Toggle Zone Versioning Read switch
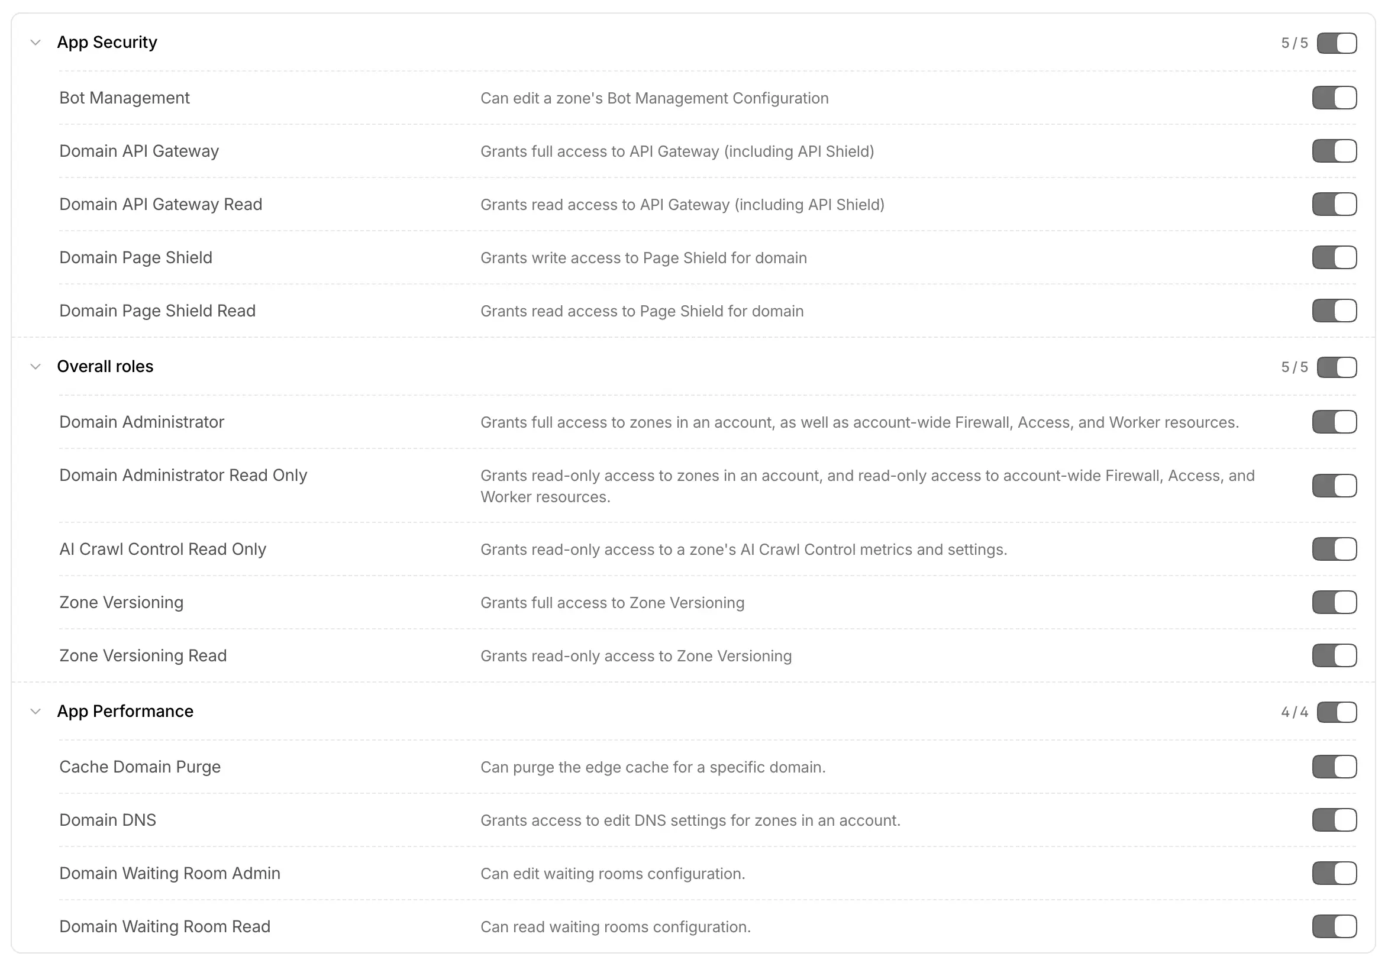The width and height of the screenshot is (1388, 963). pos(1334,656)
